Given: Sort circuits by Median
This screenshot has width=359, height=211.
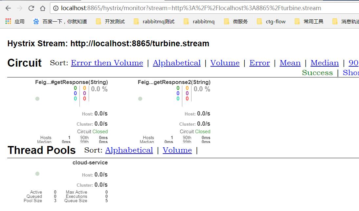Looking at the screenshot, I should (325, 63).
